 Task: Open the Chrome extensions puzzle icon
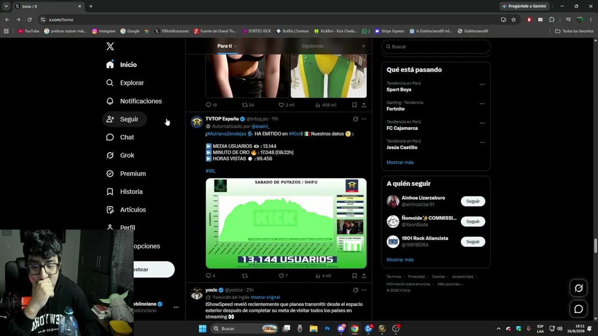pyautogui.click(x=552, y=20)
